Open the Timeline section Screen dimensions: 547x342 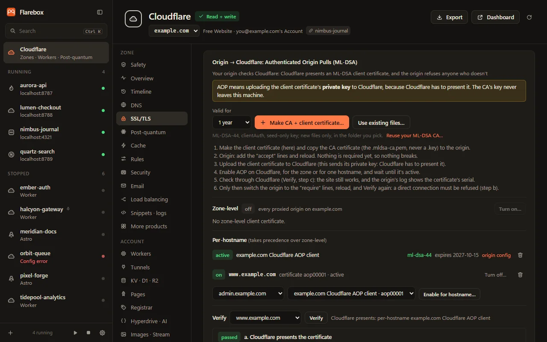pos(152,91)
